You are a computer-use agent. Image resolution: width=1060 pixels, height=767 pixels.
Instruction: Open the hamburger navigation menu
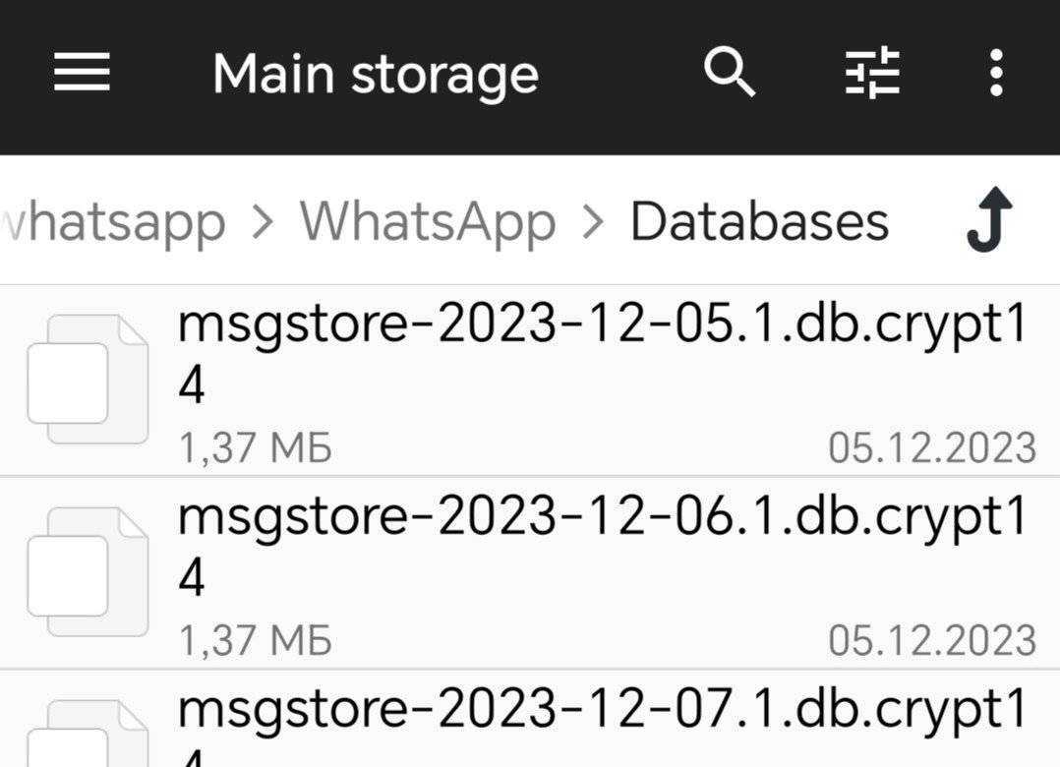82,74
